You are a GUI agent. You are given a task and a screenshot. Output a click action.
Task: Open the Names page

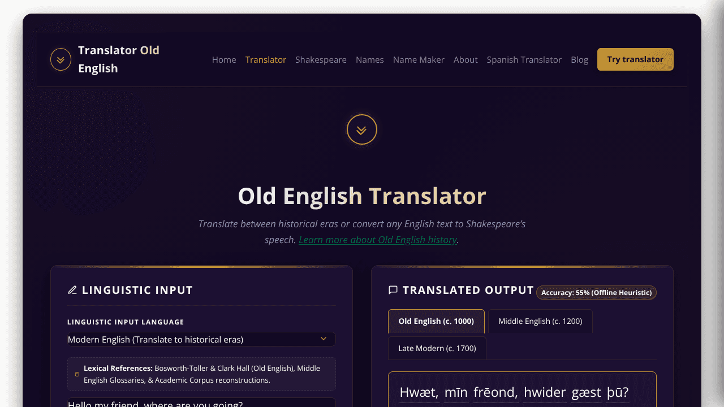(370, 59)
